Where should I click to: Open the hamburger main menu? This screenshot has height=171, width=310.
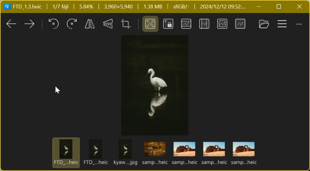(282, 24)
